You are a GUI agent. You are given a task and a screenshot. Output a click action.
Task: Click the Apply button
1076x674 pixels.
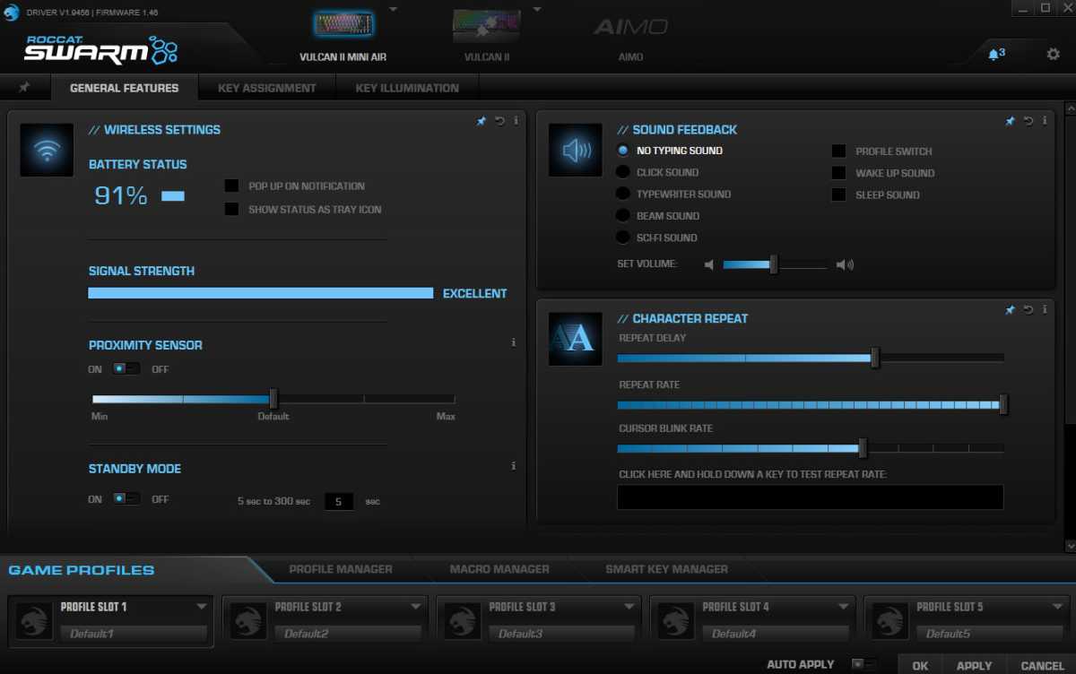pyautogui.click(x=974, y=665)
